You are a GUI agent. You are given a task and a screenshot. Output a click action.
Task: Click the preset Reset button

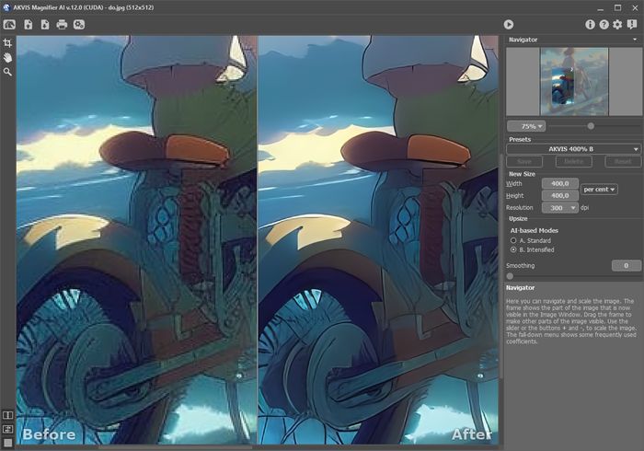click(623, 161)
